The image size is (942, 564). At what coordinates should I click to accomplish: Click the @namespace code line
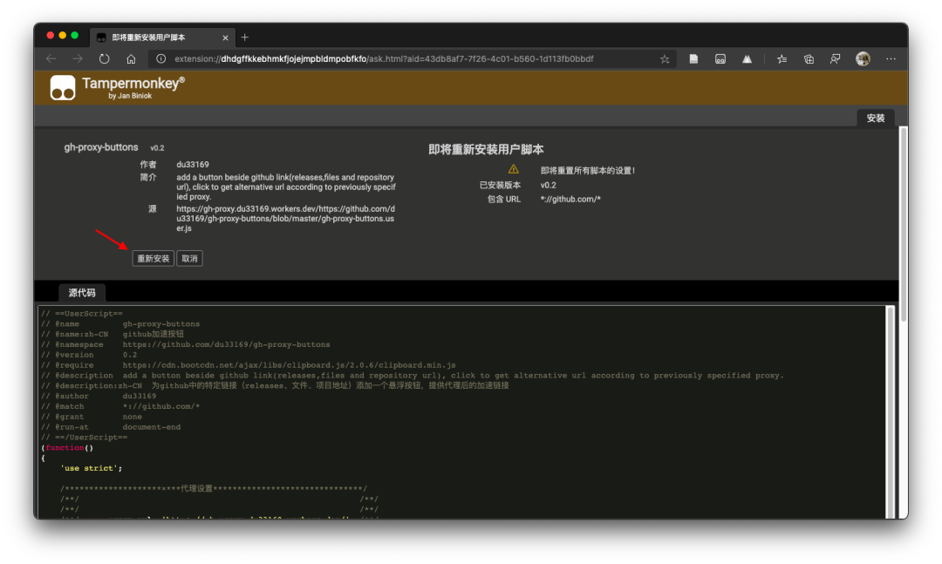[186, 344]
